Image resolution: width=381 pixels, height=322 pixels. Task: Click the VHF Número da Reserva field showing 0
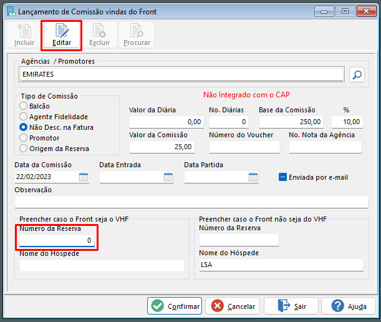[57, 240]
